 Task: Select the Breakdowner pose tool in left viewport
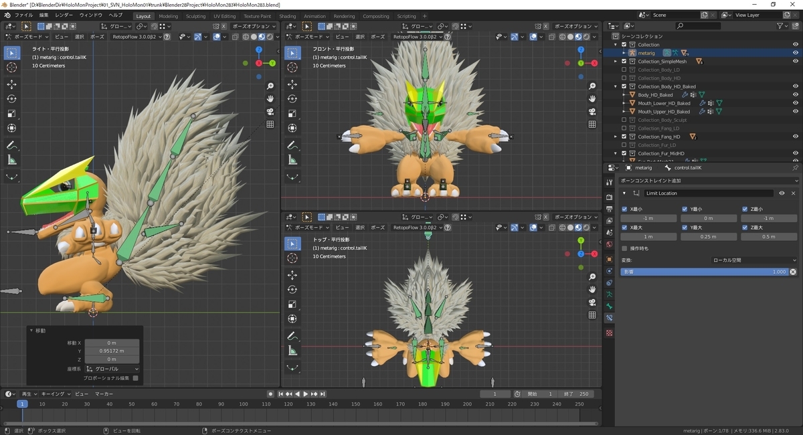[12, 177]
